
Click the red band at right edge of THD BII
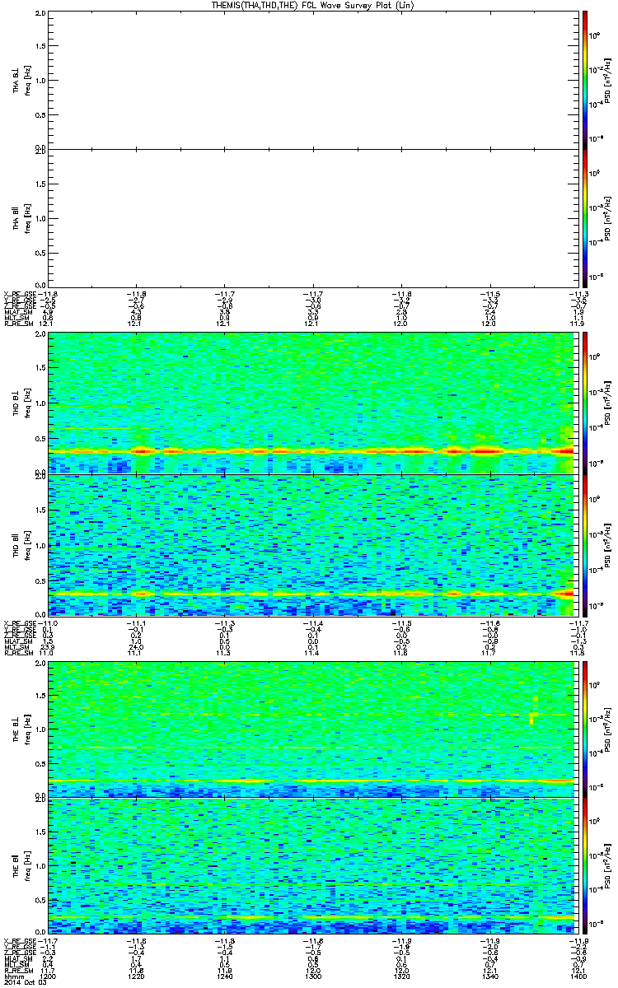point(565,593)
